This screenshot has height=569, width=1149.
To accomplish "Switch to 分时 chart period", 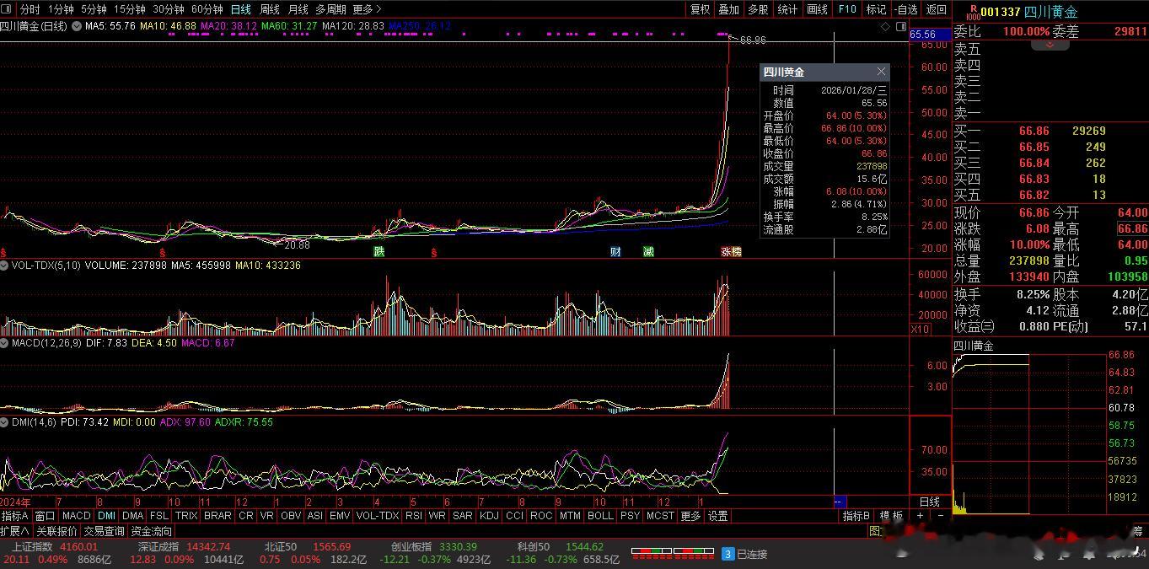I will point(30,9).
